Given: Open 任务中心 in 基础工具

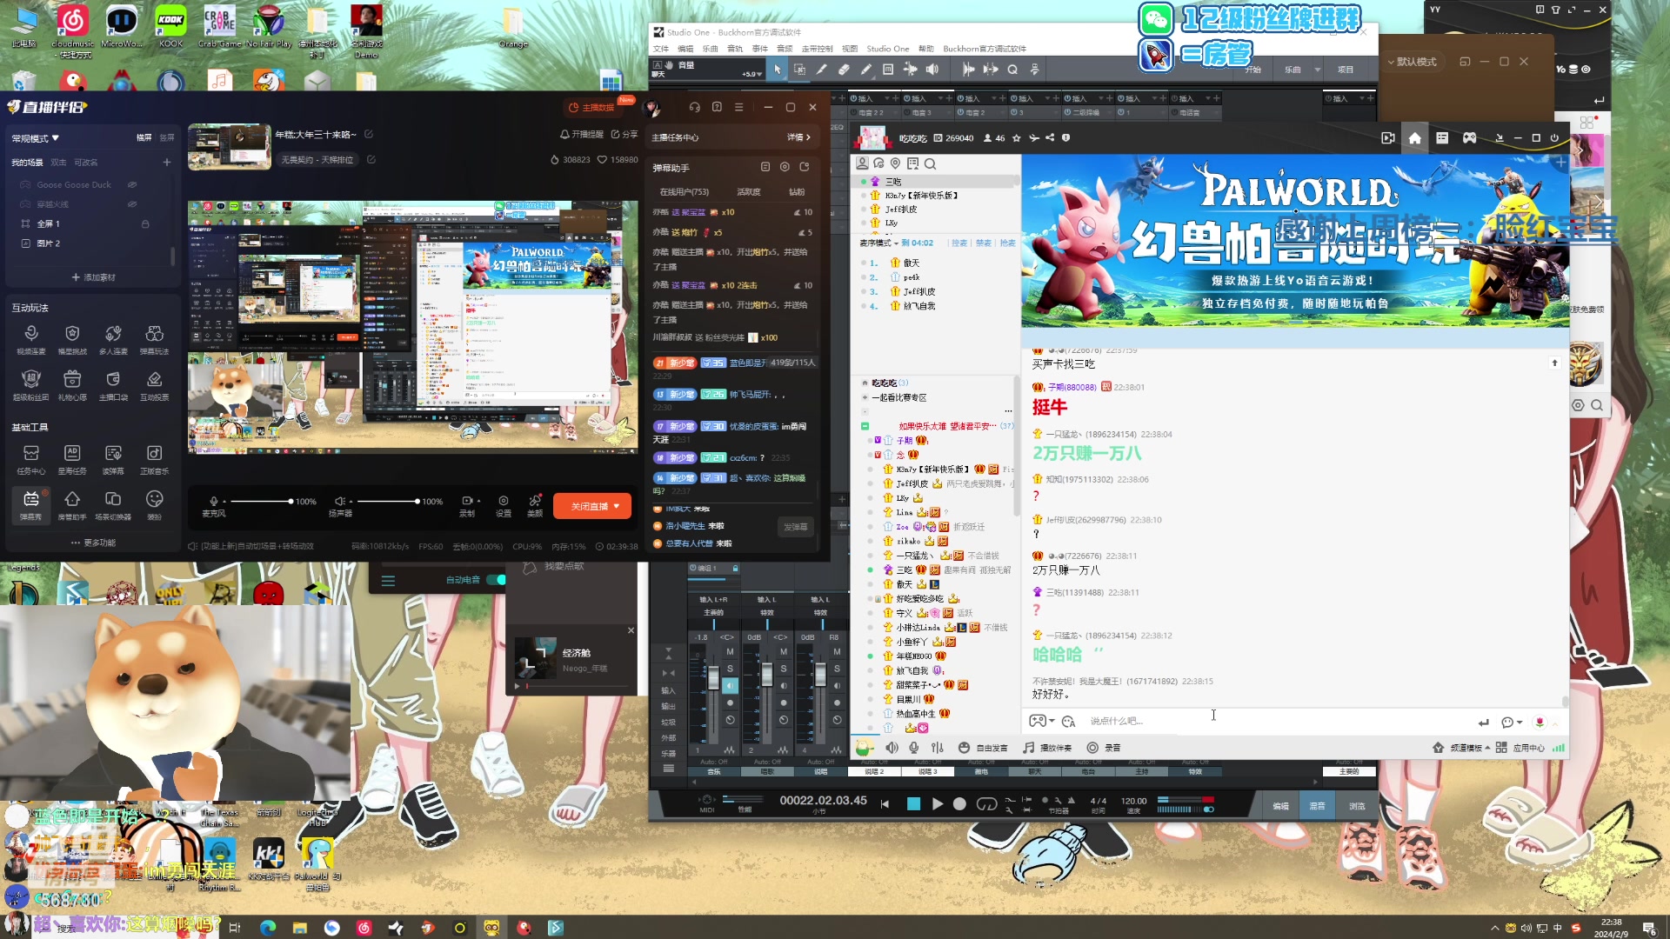Looking at the screenshot, I should (31, 459).
